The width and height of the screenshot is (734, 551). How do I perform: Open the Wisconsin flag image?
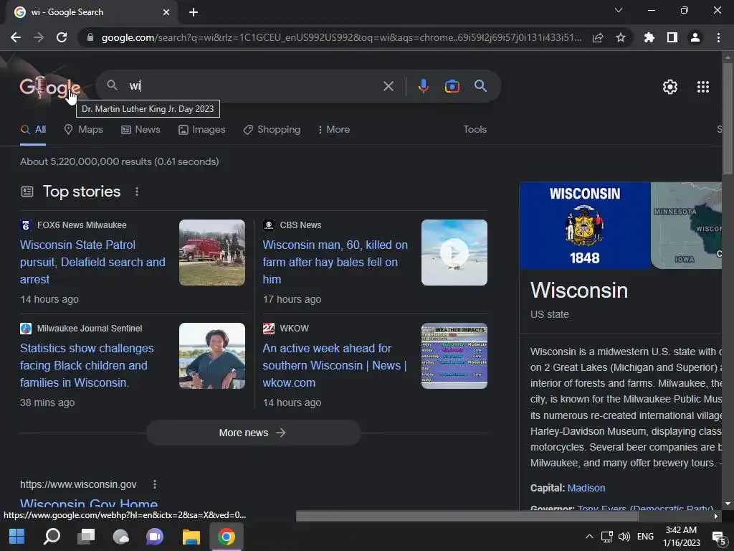pyautogui.click(x=585, y=225)
